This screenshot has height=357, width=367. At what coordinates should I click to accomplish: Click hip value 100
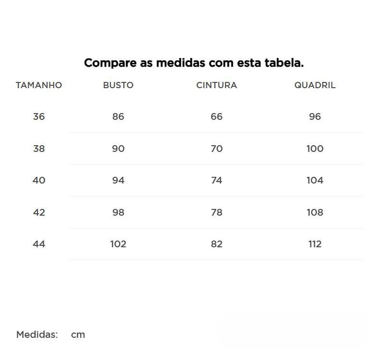(315, 149)
